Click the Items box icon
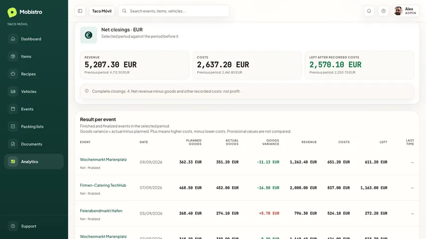The height and width of the screenshot is (239, 426). click(13, 56)
